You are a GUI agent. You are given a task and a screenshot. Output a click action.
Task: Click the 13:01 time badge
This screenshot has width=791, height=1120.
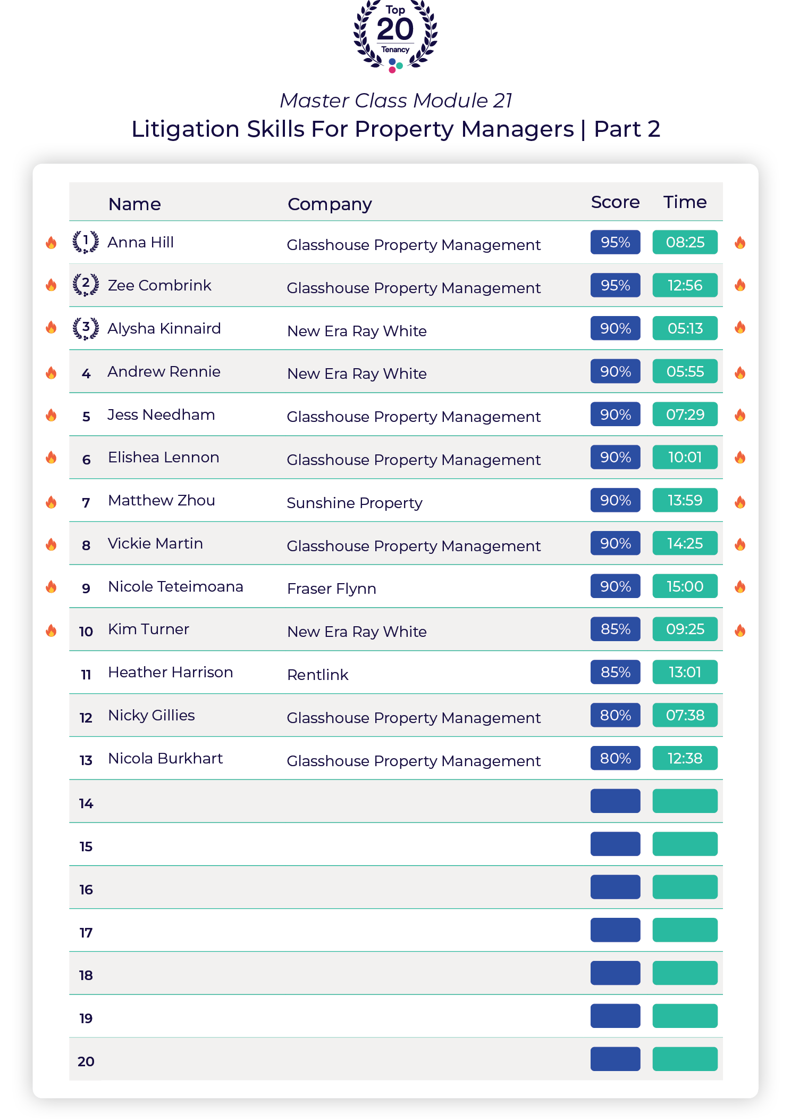685,672
